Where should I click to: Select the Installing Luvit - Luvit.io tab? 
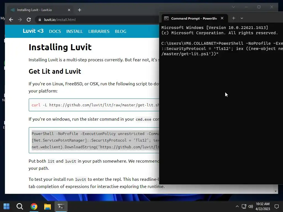(x=41, y=10)
